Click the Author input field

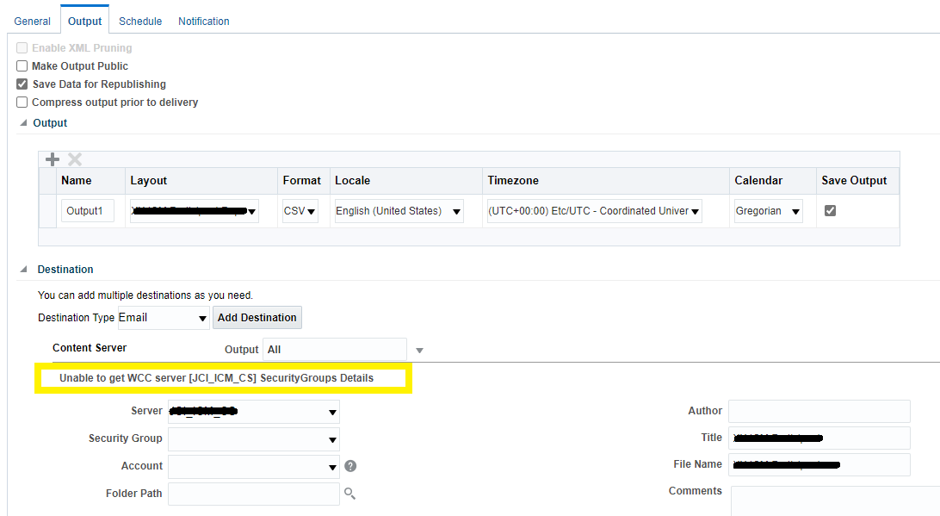(x=819, y=411)
